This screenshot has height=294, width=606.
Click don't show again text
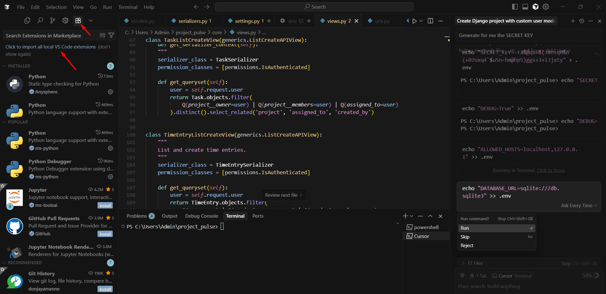58,51
